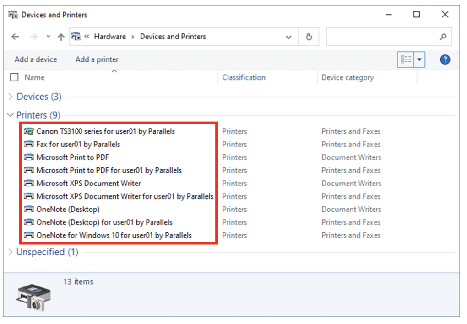Go up one folder level
Screen dimensions: 467x324
(61, 37)
